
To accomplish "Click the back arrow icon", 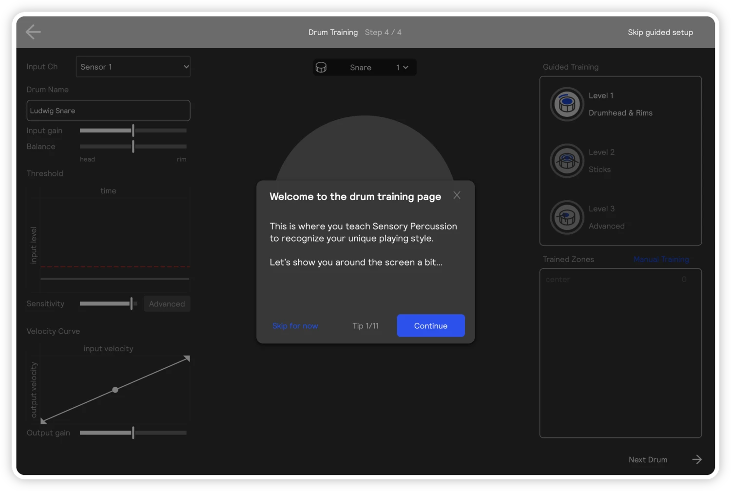I will (x=33, y=32).
